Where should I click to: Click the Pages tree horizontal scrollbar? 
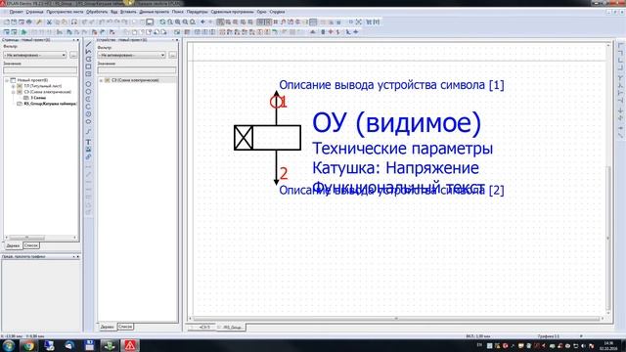point(40,238)
